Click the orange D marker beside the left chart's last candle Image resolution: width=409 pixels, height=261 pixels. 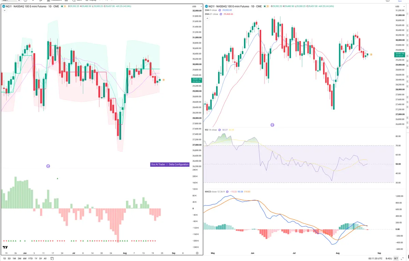[x=164, y=80]
